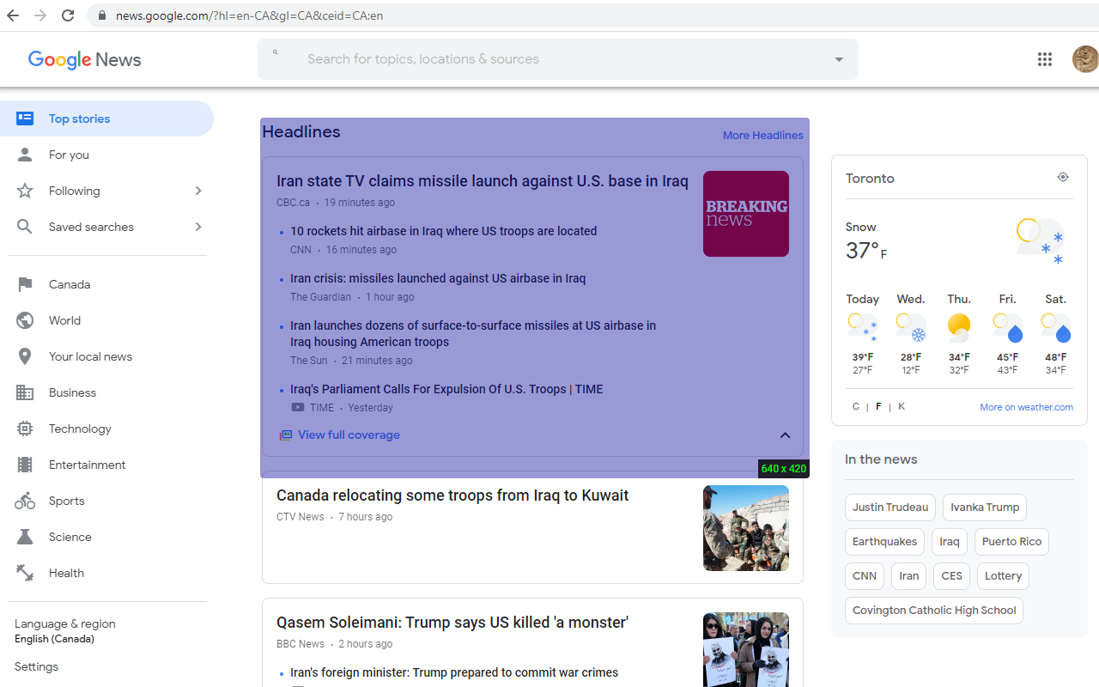Open View full coverage link
This screenshot has width=1099, height=687.
[x=349, y=435]
